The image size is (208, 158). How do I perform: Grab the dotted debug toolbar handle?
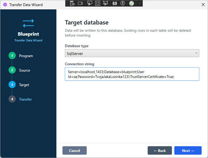[67, 3]
